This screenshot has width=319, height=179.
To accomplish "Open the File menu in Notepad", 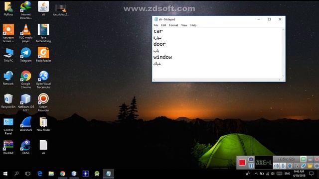I will [156, 25].
